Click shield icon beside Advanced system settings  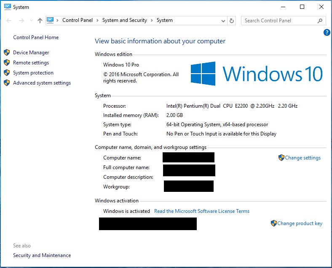click(7, 83)
